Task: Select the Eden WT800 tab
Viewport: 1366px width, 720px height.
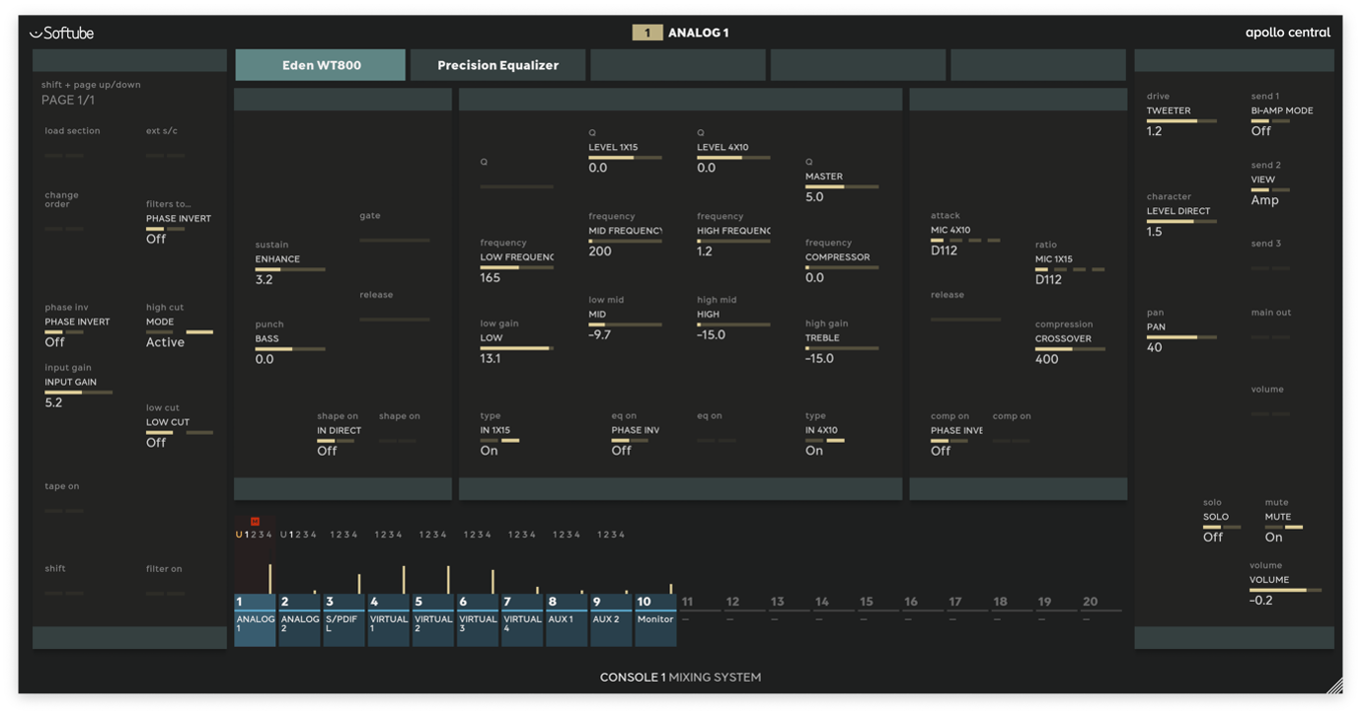Action: tap(320, 64)
